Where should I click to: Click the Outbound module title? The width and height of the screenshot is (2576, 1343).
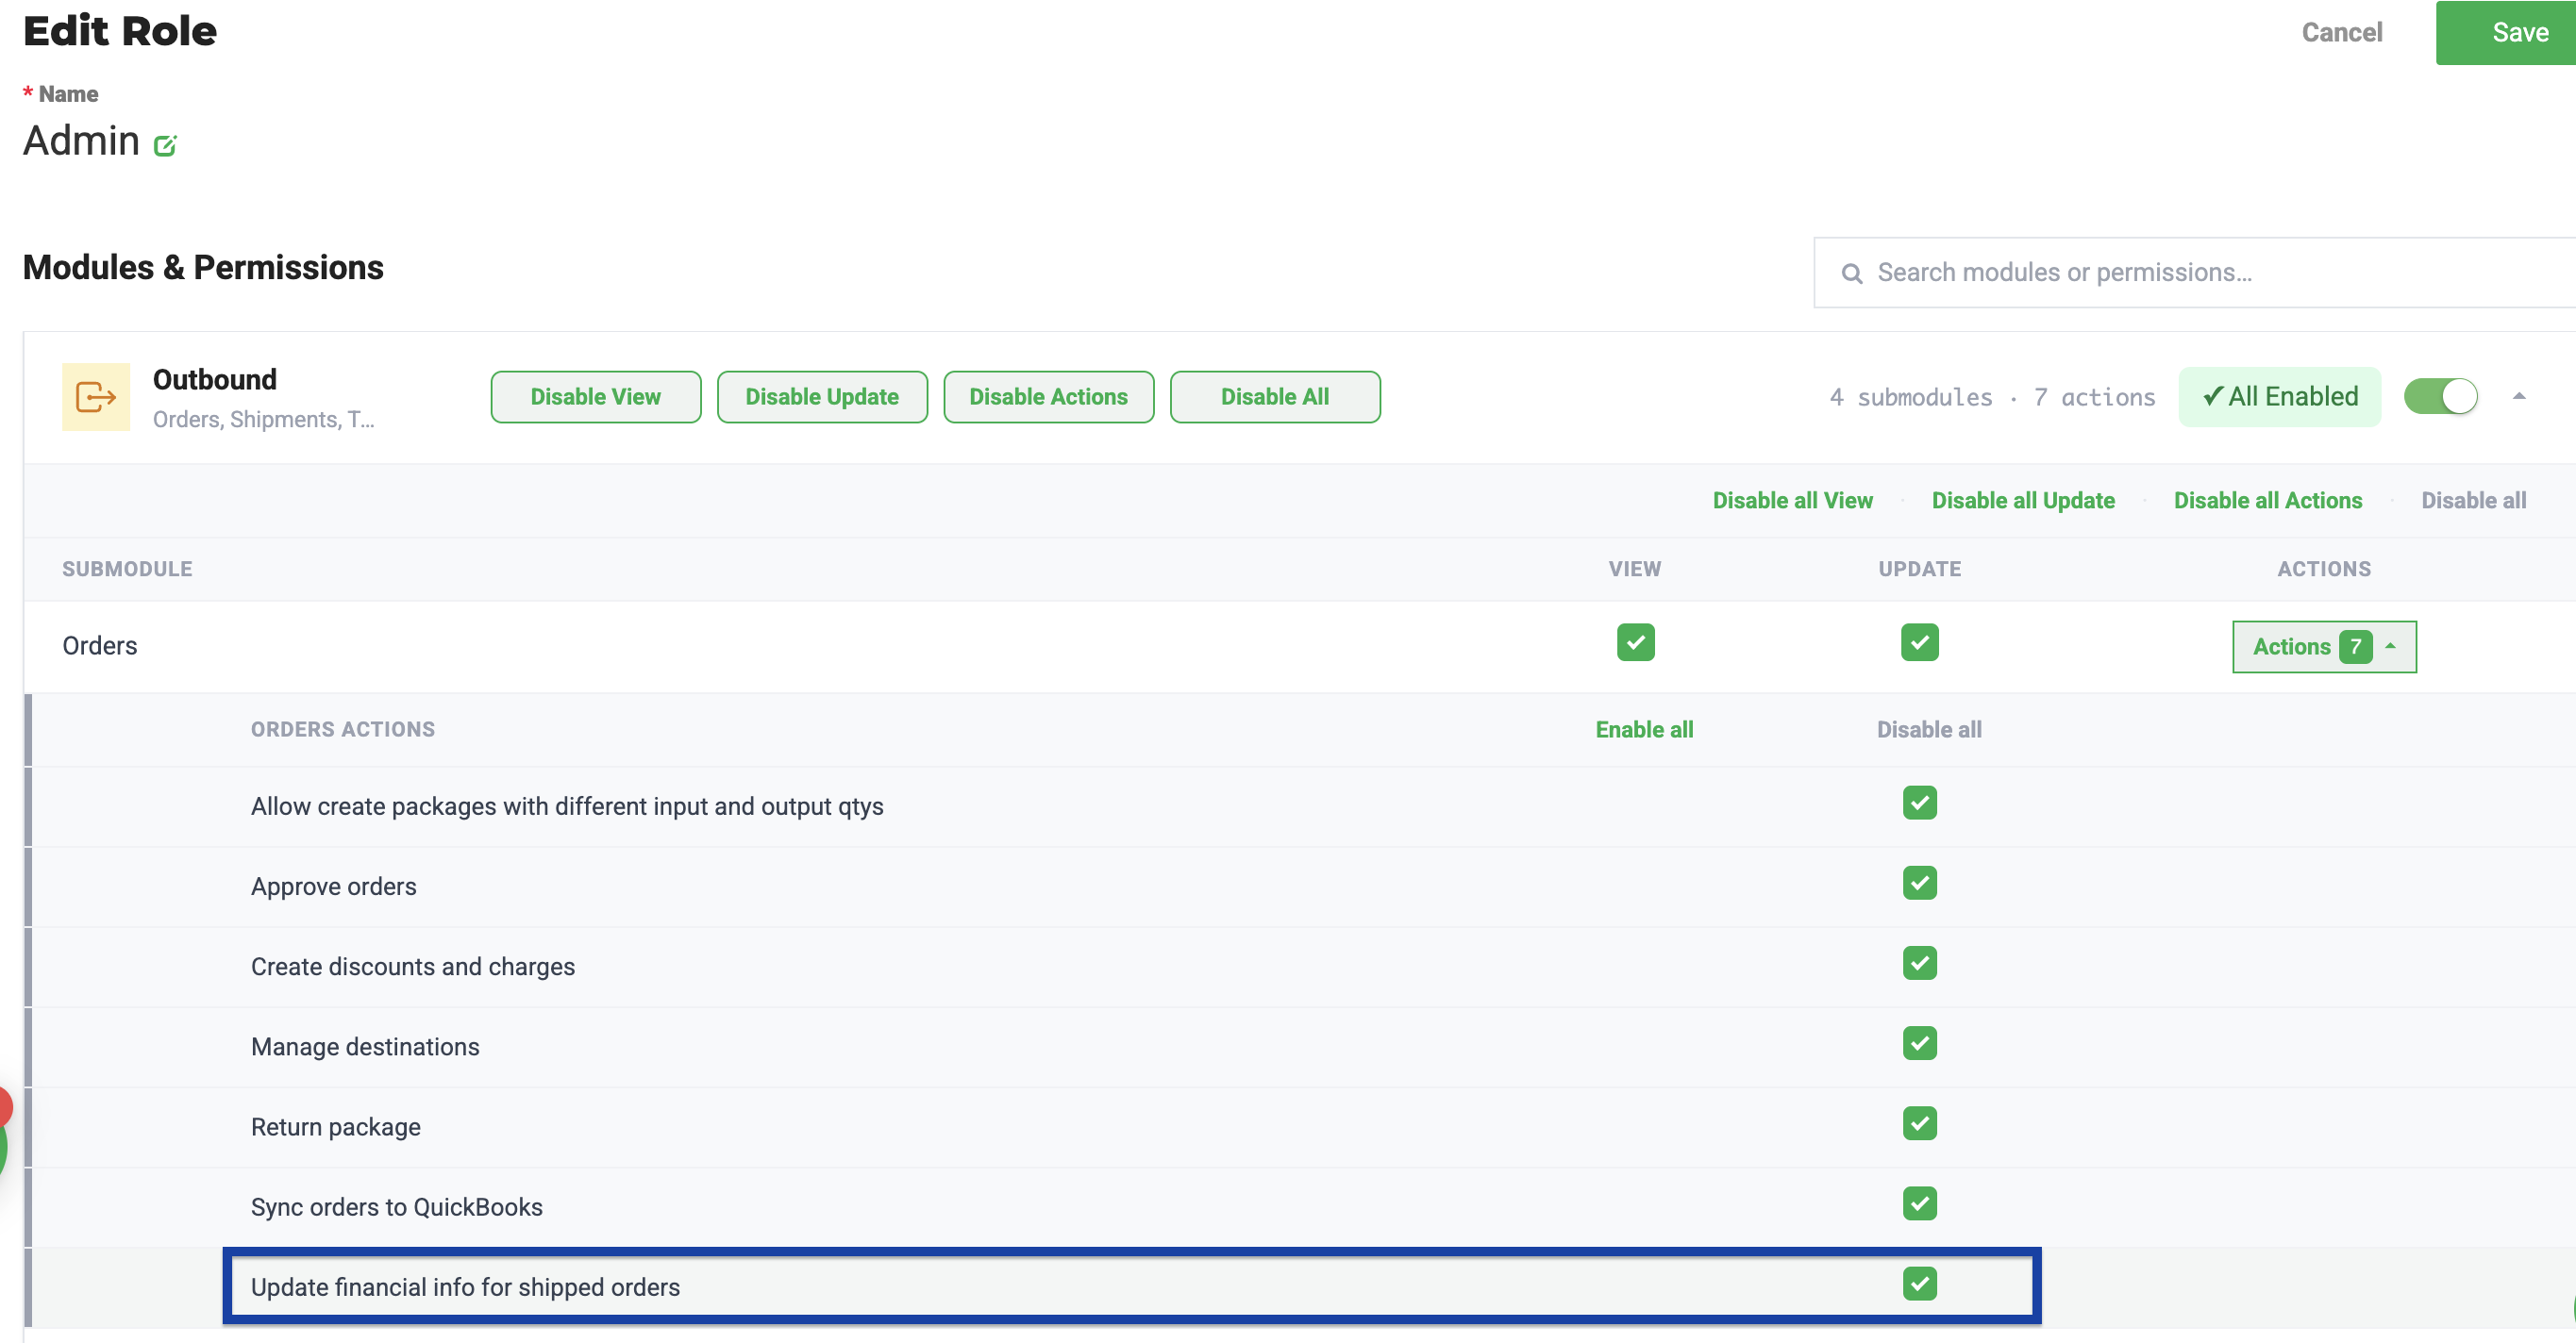[x=215, y=380]
